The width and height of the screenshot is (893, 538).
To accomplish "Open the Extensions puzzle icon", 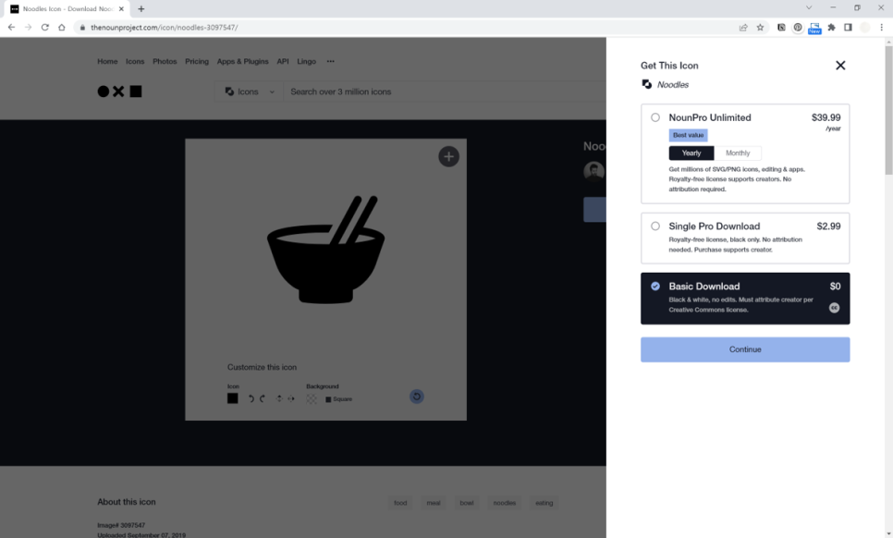I will 831,28.
